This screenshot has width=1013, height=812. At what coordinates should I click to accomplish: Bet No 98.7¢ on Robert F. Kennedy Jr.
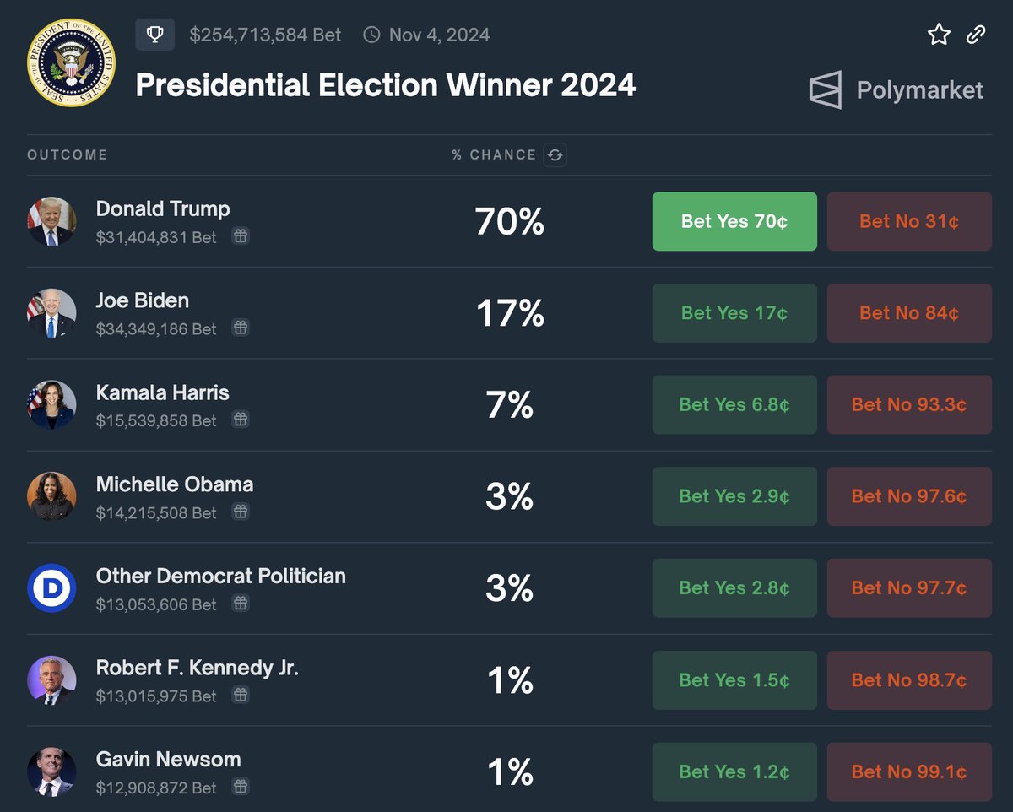(909, 680)
